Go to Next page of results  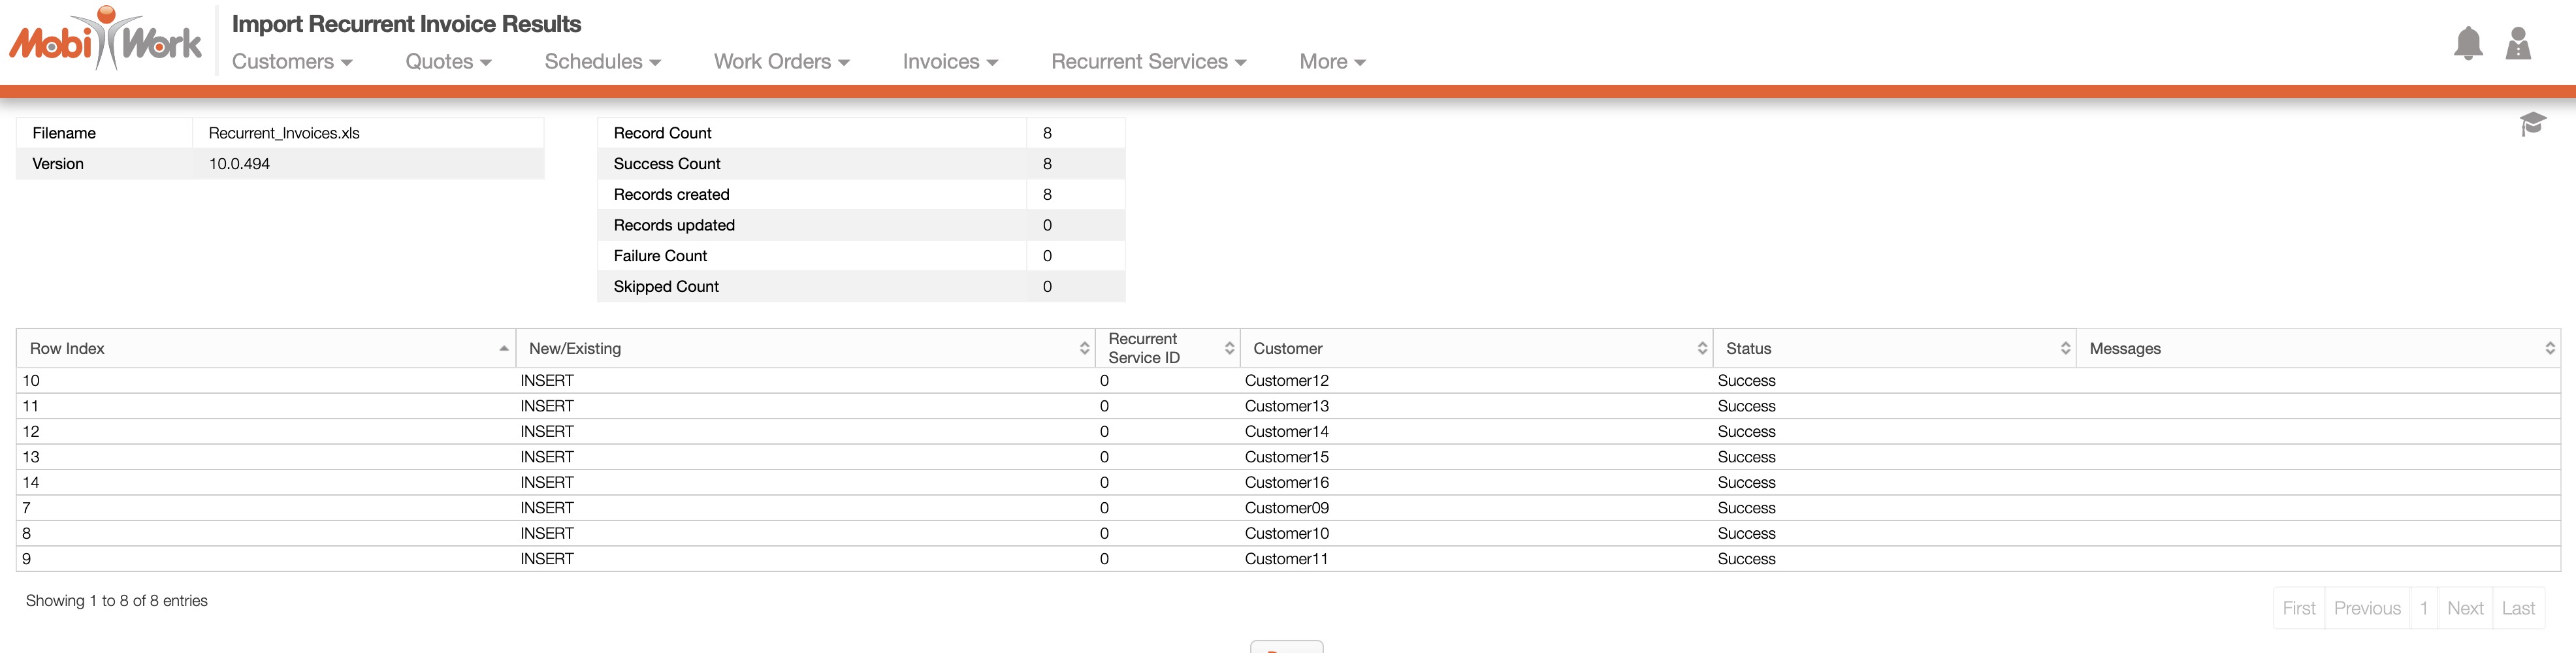(x=2464, y=608)
